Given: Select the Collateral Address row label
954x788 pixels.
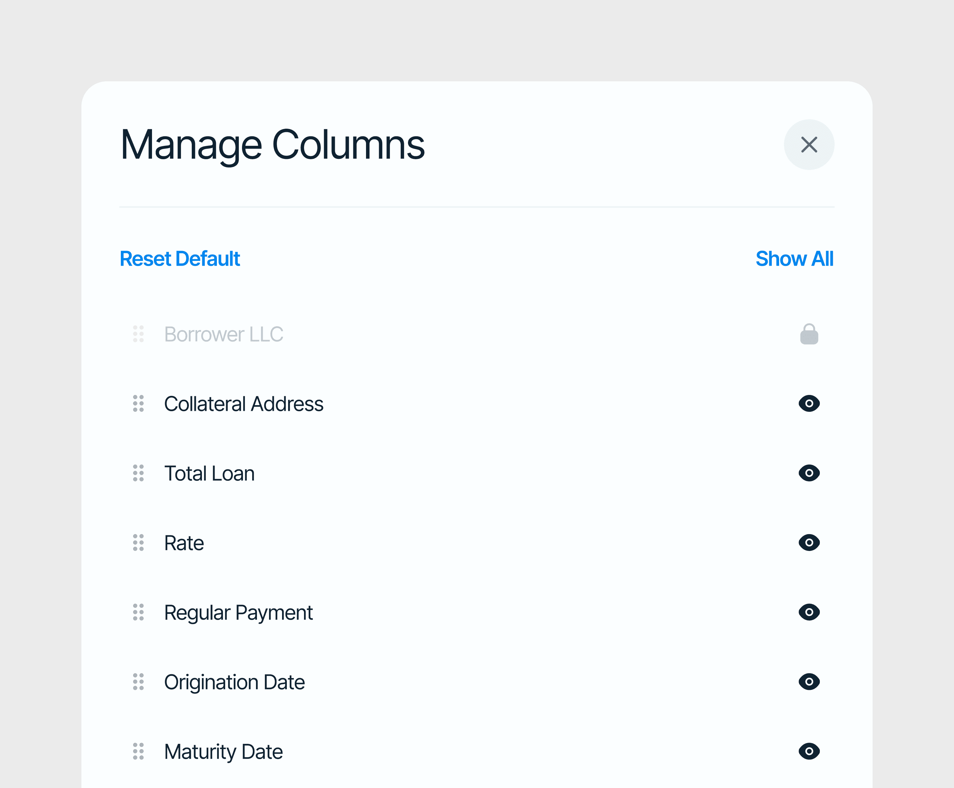Looking at the screenshot, I should [x=244, y=404].
